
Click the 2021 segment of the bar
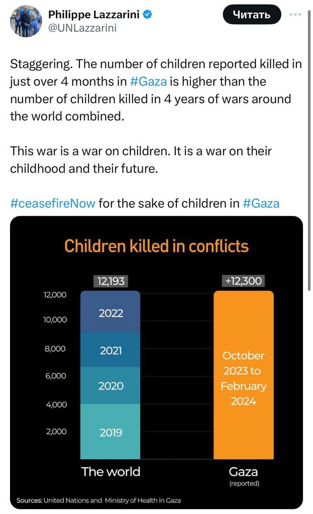(111, 350)
